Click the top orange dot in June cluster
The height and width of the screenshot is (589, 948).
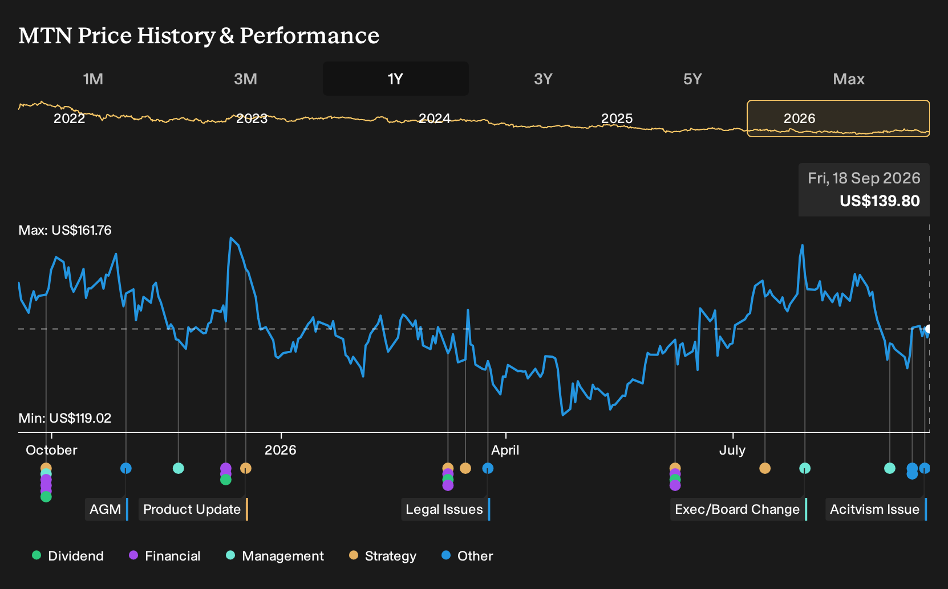pos(675,468)
